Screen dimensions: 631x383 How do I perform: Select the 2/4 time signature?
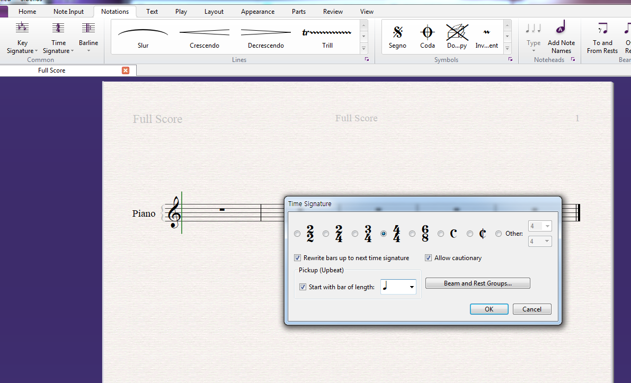[326, 234]
